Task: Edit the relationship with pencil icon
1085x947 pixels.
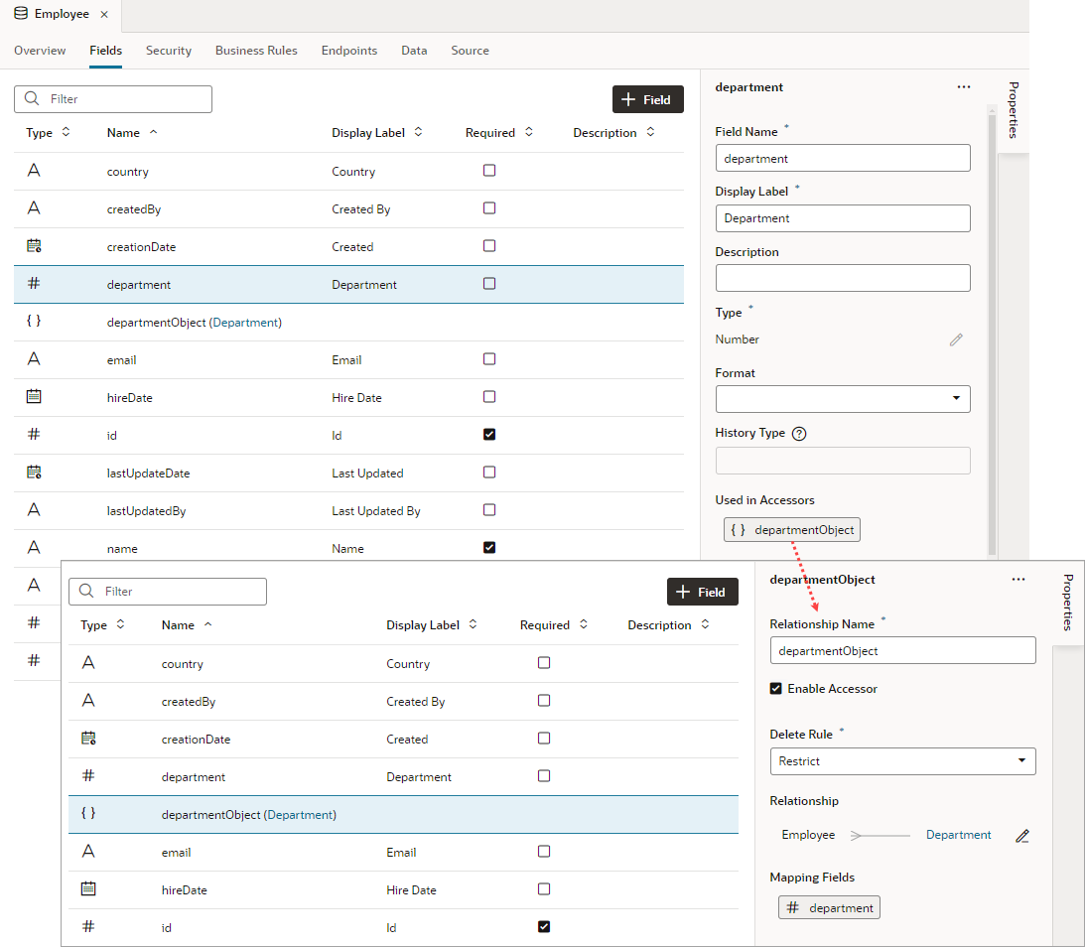Action: point(1022,836)
